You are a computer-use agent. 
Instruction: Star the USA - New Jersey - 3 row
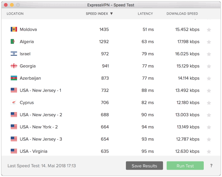click(x=209, y=140)
